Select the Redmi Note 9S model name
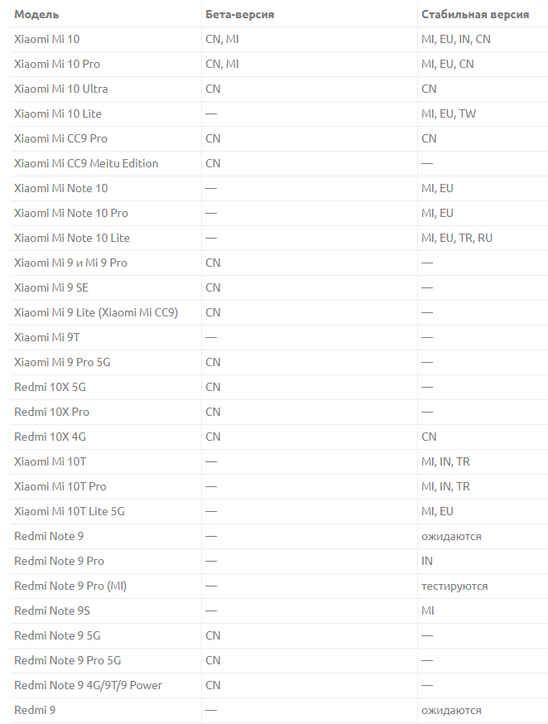 [x=52, y=611]
